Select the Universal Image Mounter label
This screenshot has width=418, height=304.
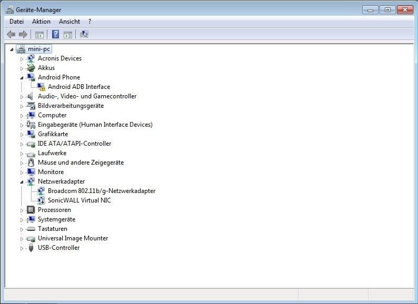coord(73,238)
